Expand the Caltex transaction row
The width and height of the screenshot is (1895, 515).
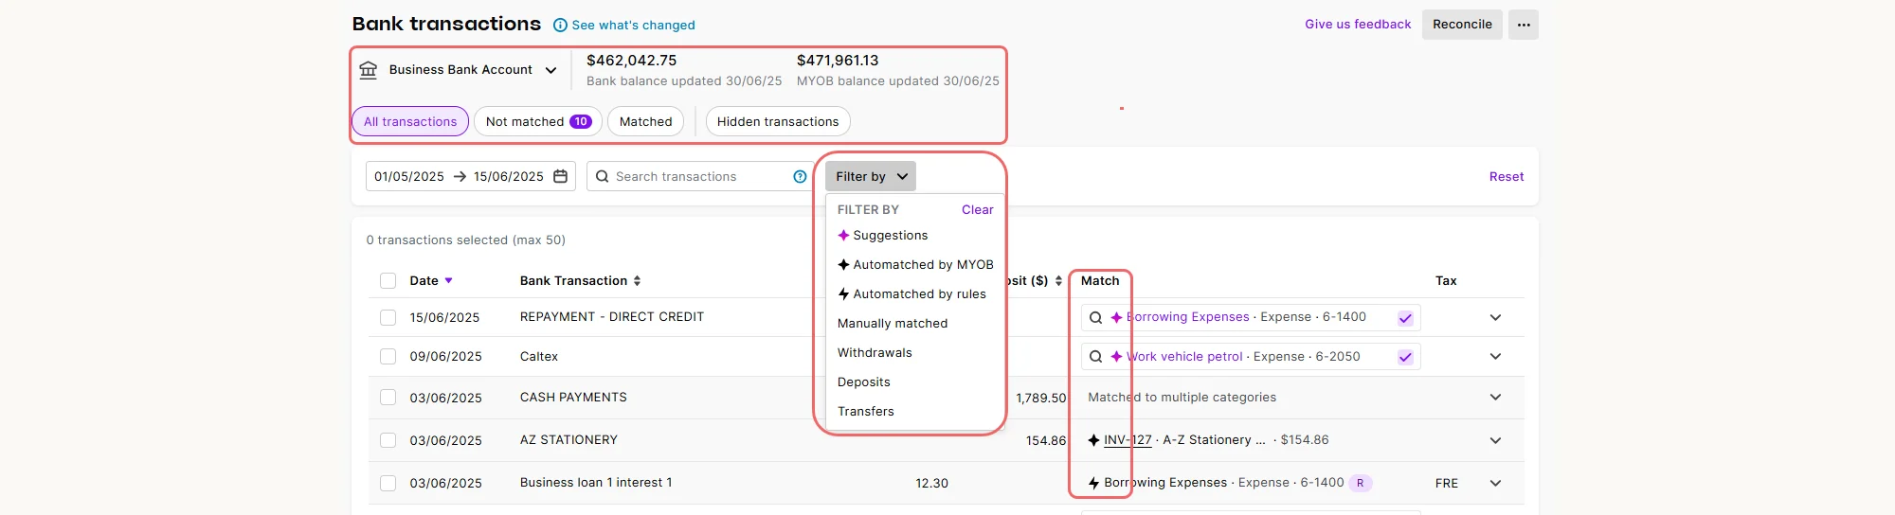1495,357
